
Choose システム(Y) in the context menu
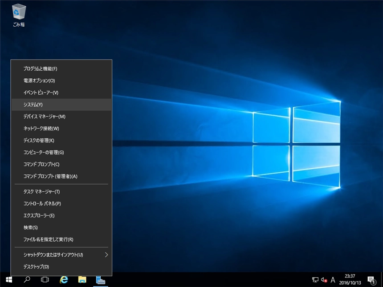[x=61, y=105]
